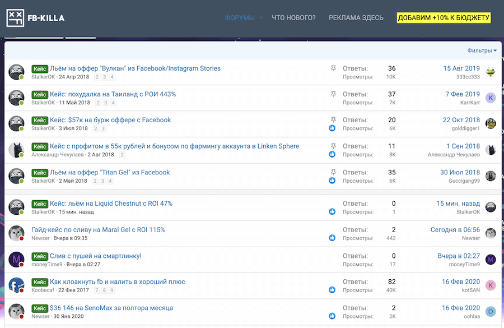Viewport: 504px width, 328px height.
Task: Click moneyTime9 purple "M" avatar on the left
Action: 16,260
